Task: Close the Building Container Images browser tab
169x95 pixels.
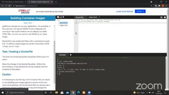Action: click(52, 2)
